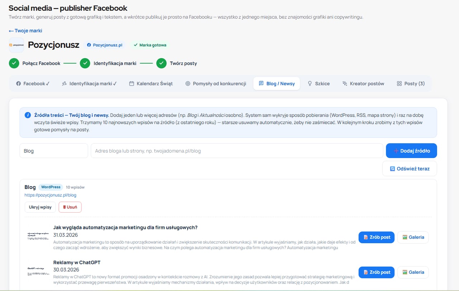
Task: Open the Szkice tab
Action: (319, 83)
